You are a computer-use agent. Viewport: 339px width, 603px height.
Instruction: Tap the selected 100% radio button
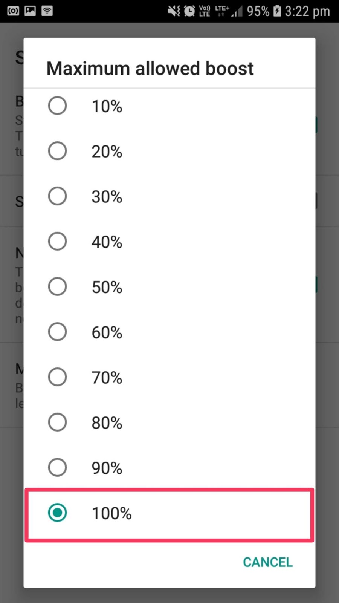tap(57, 513)
